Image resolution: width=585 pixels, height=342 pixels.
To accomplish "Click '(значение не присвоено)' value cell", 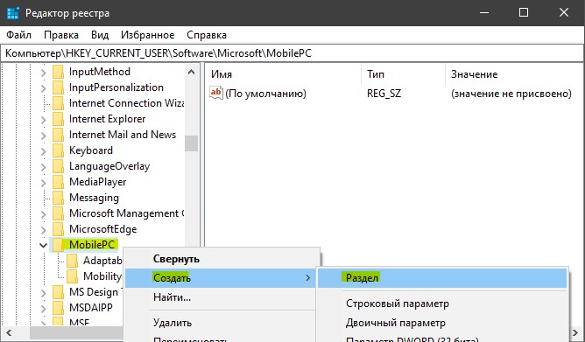I will pos(511,93).
